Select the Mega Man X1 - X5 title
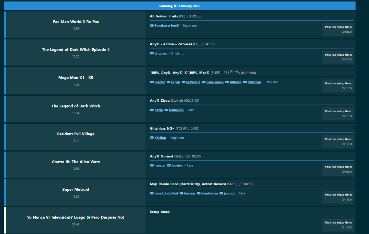Viewport: 369px width, 234px height. pyautogui.click(x=76, y=78)
